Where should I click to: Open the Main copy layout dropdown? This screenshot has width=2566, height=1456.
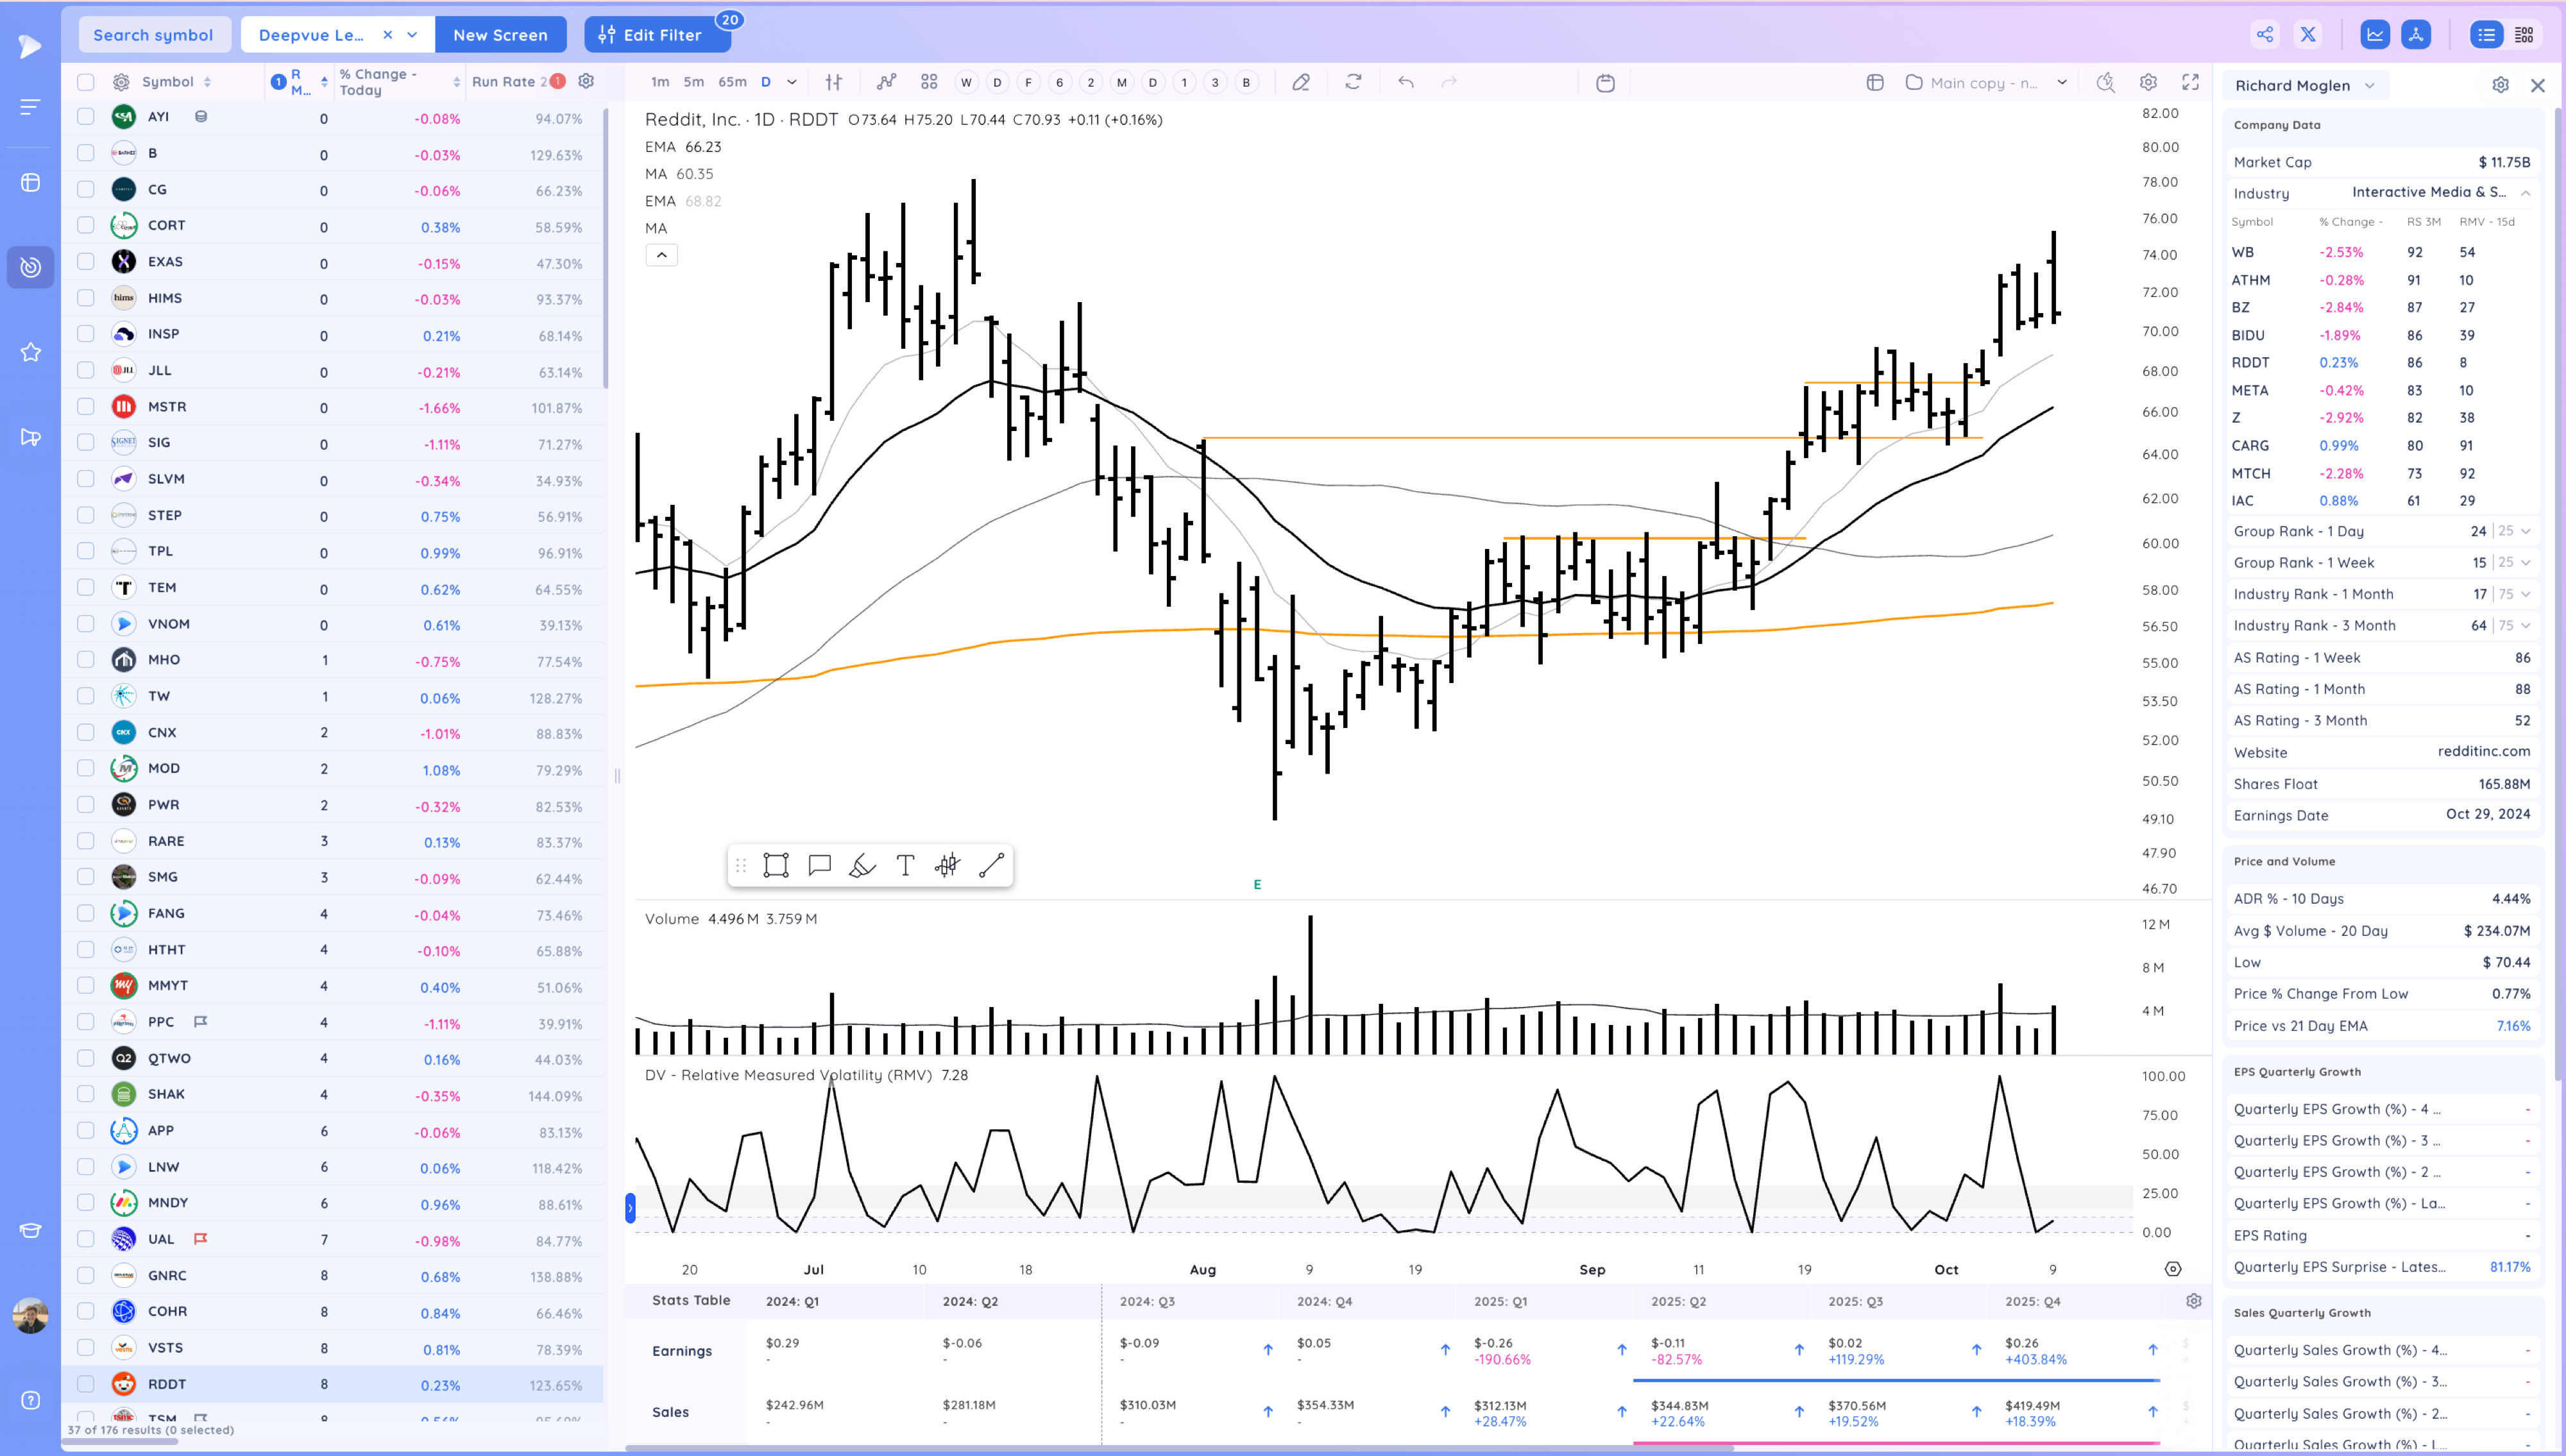2062,83
